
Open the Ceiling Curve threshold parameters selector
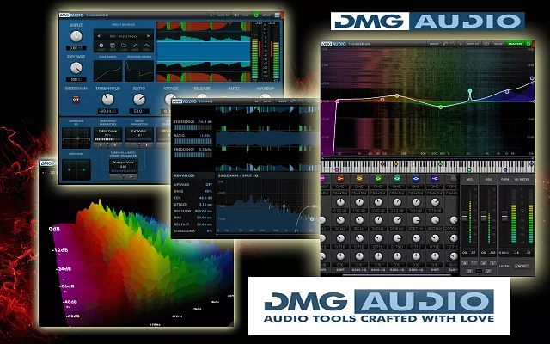click(107, 132)
